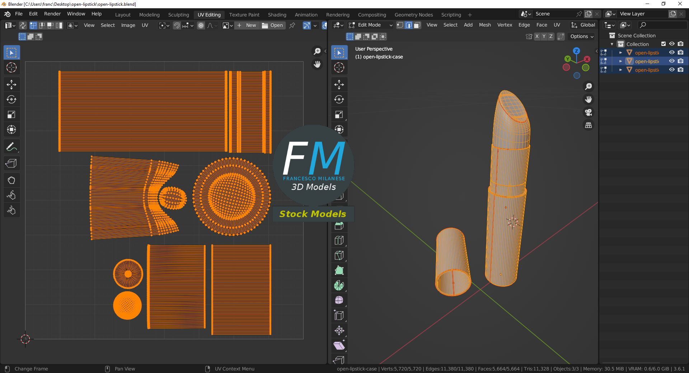
Task: Hide the Collection using its eye icon
Action: pos(672,44)
